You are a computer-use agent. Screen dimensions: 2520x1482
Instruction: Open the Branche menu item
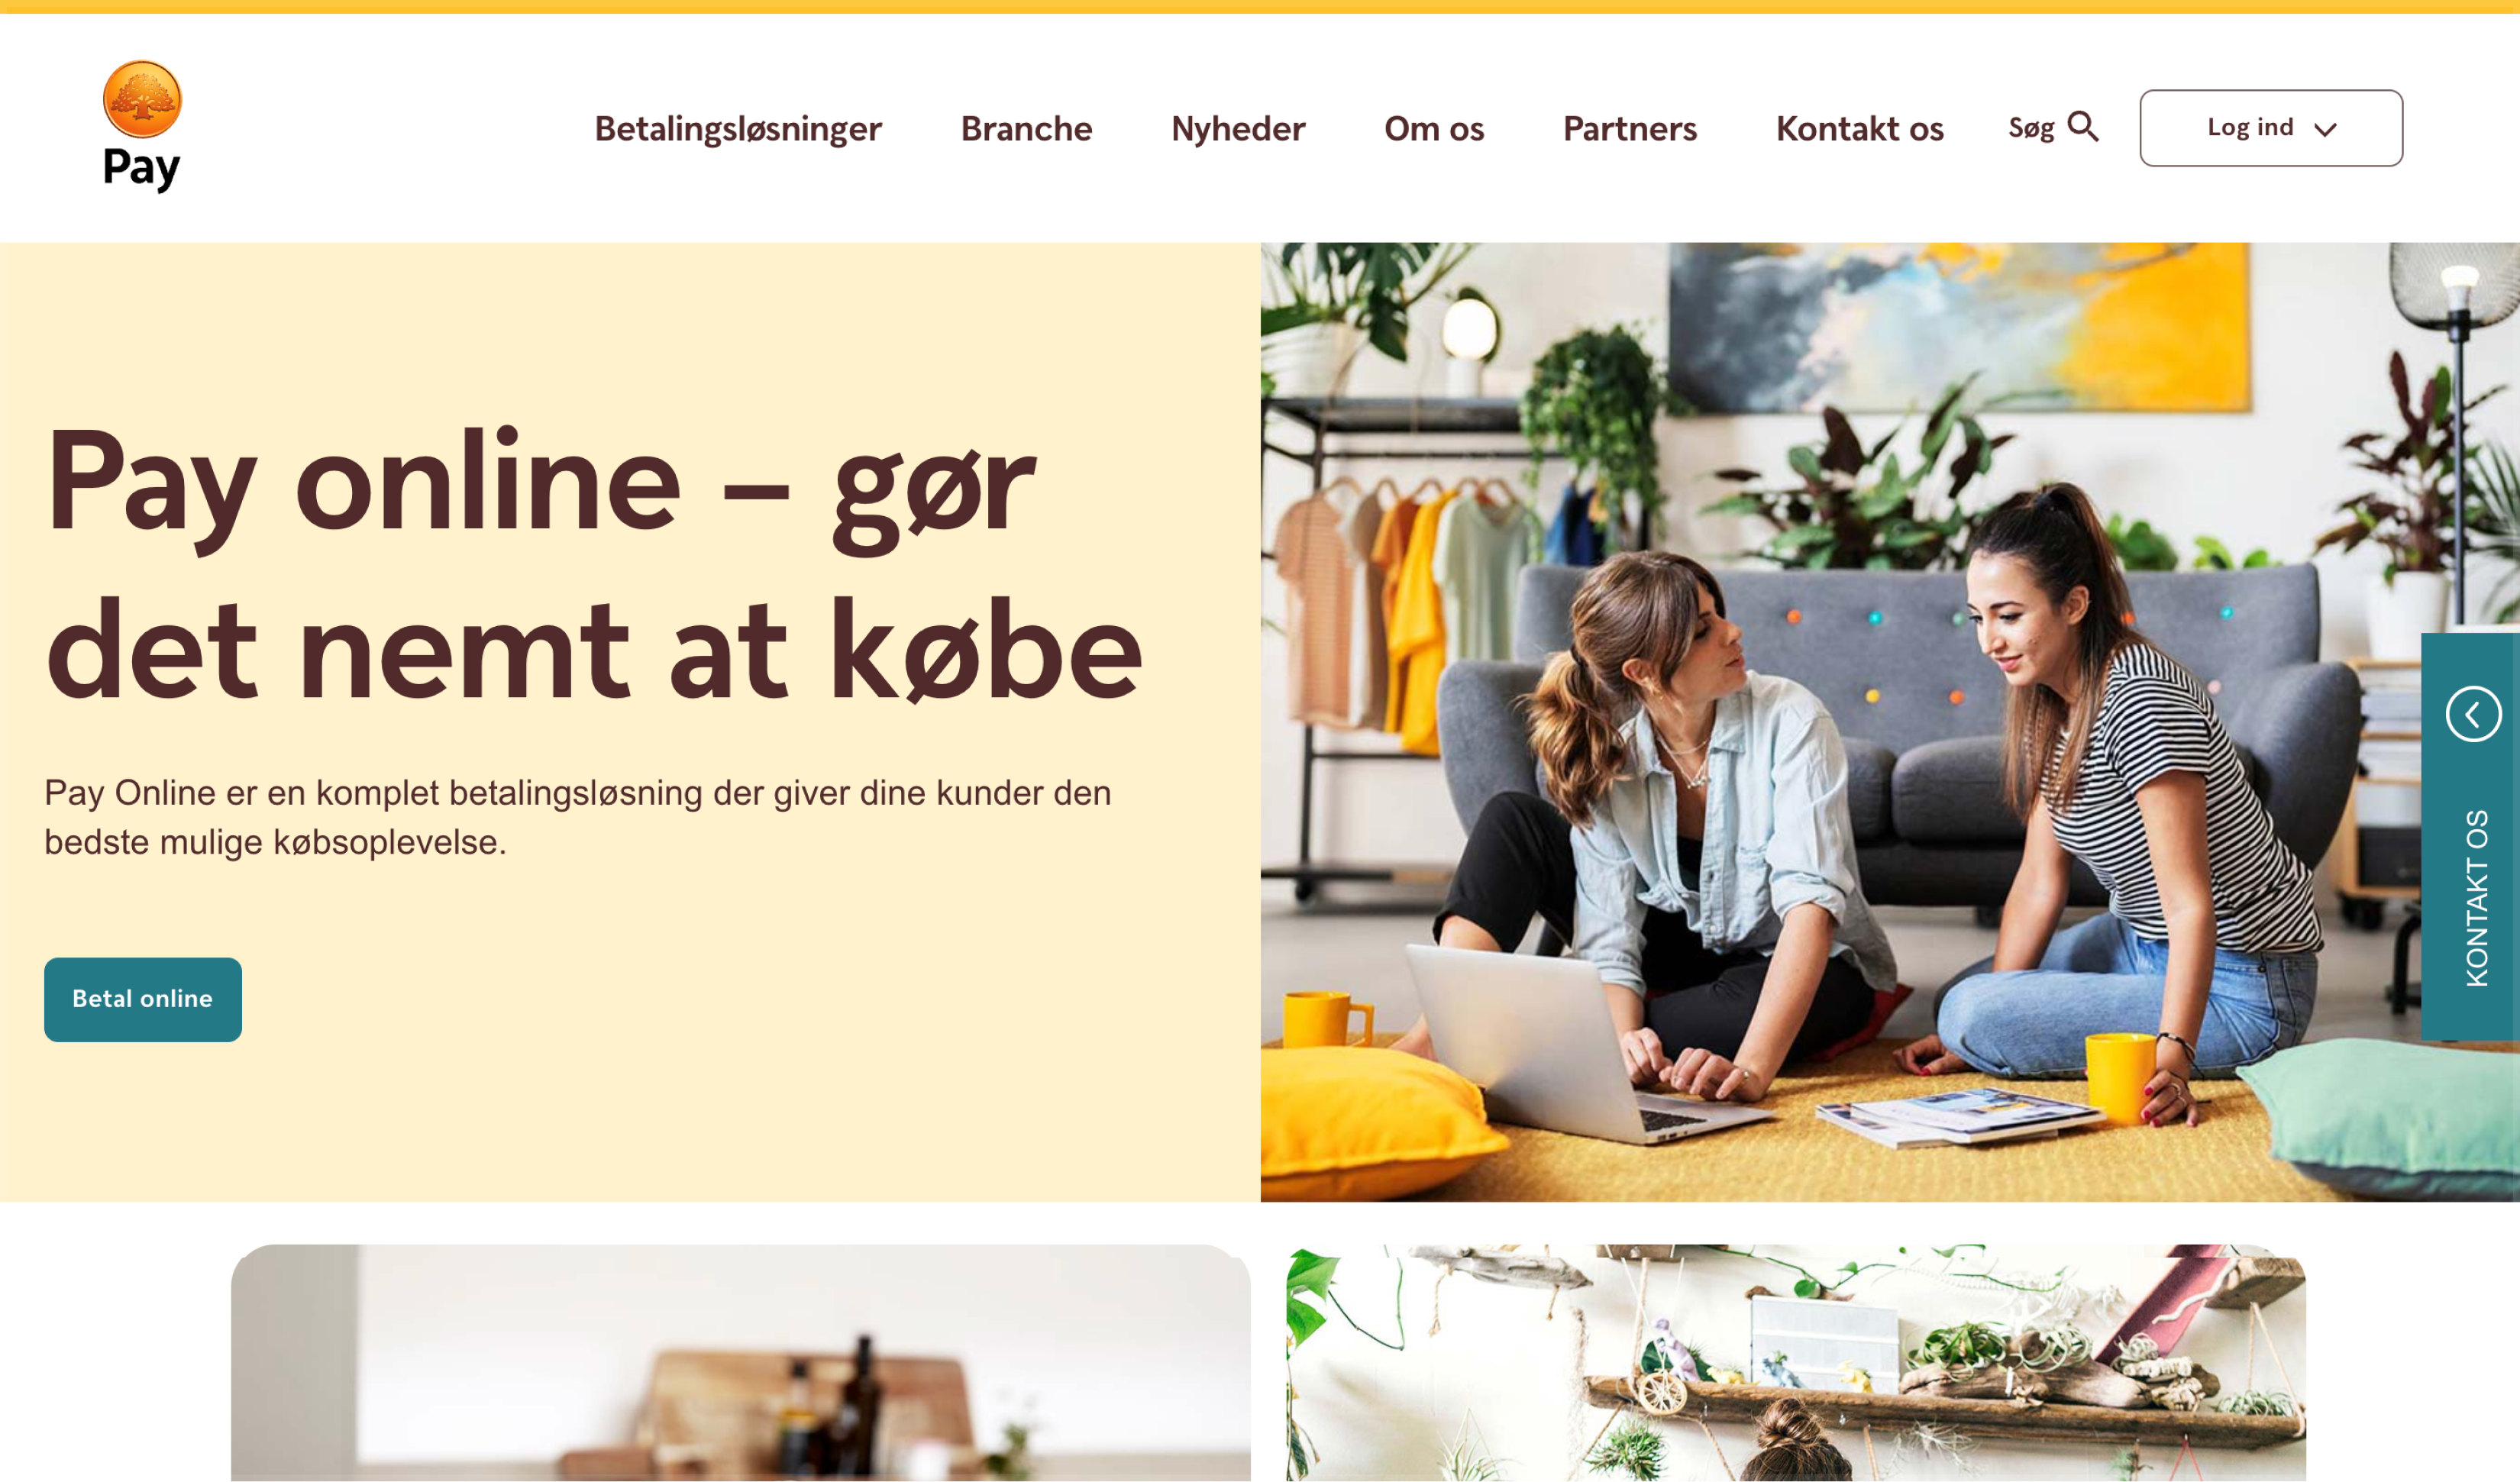click(1026, 129)
